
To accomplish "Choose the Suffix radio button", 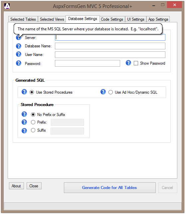I will 33,130.
